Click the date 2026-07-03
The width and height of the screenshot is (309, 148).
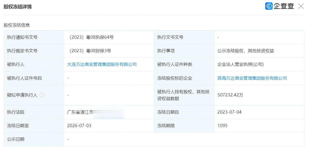(x=79, y=126)
